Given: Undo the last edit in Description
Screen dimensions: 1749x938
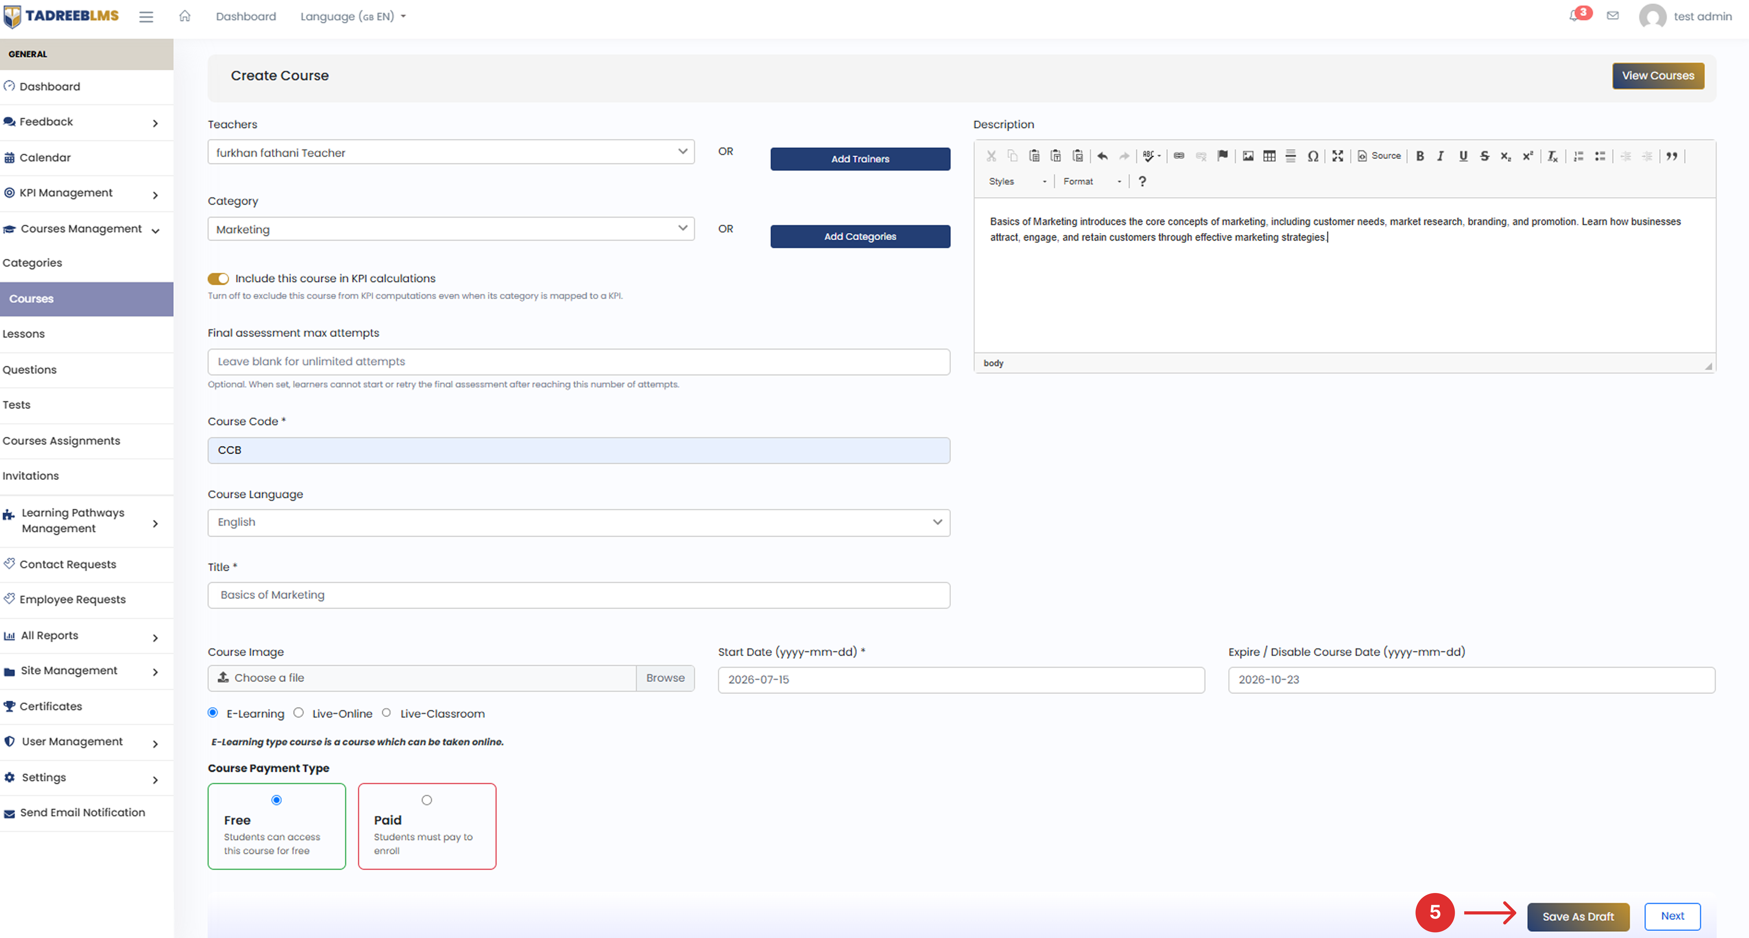Looking at the screenshot, I should point(1103,156).
